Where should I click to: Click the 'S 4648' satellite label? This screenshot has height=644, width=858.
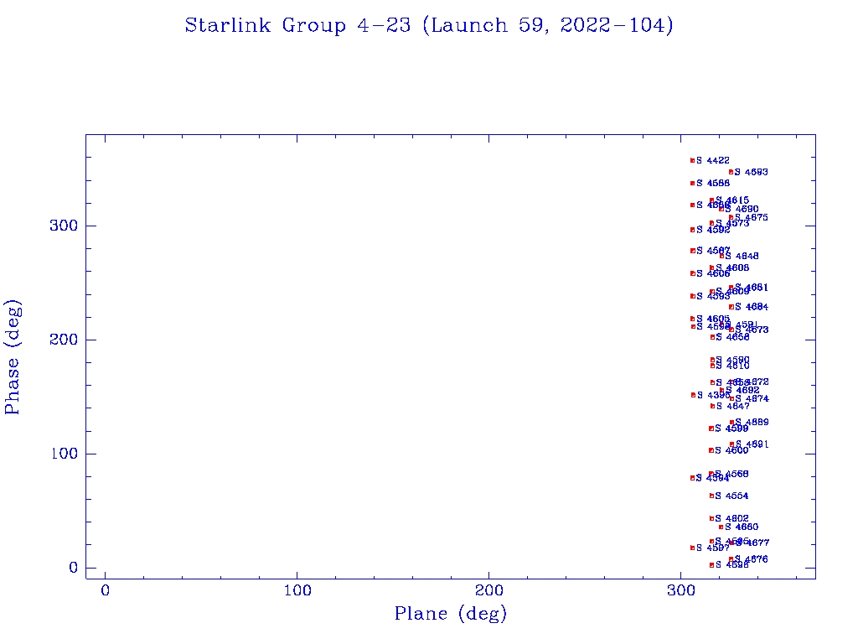(742, 256)
